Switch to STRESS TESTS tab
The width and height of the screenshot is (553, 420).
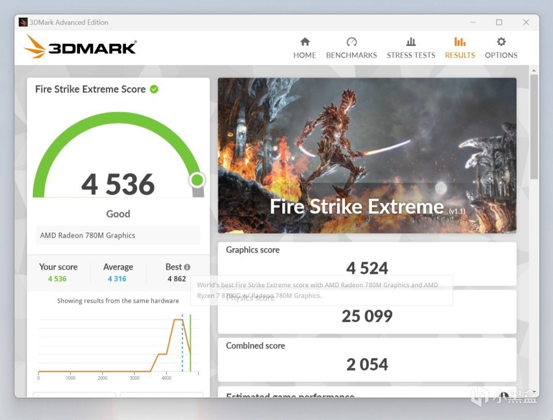click(x=411, y=48)
